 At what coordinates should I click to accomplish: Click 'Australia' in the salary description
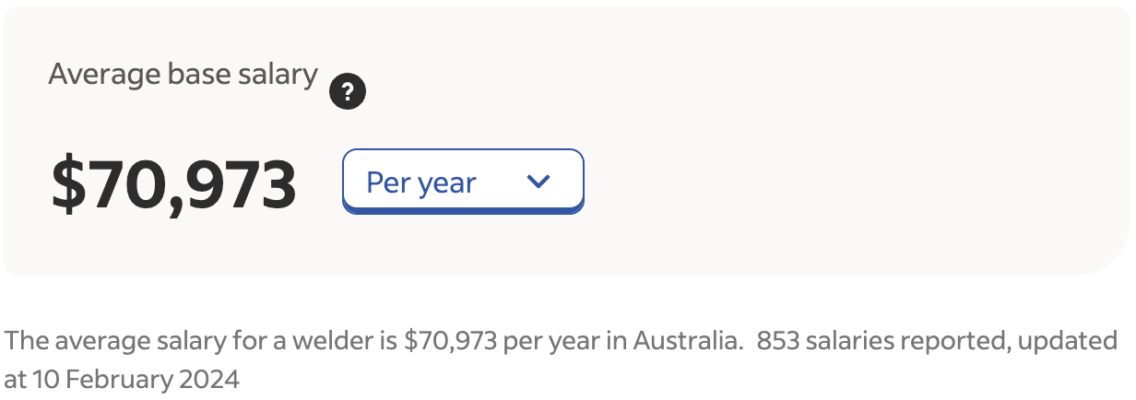pos(688,341)
